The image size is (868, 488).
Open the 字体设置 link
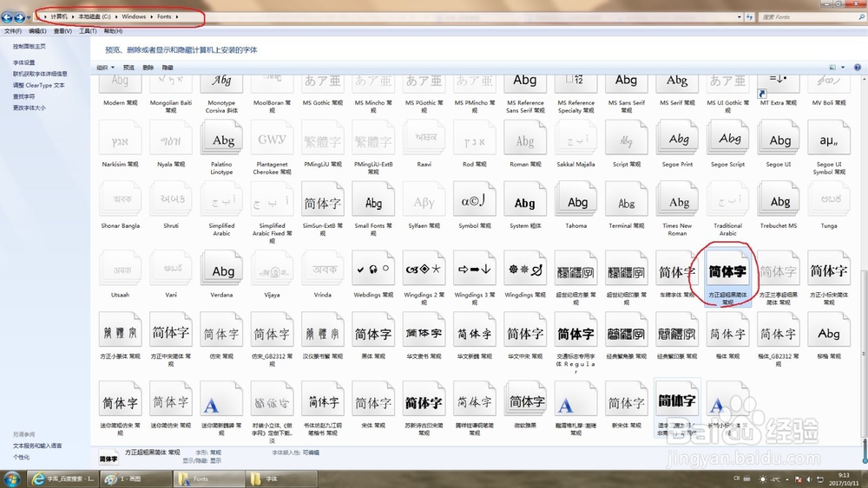coord(23,62)
